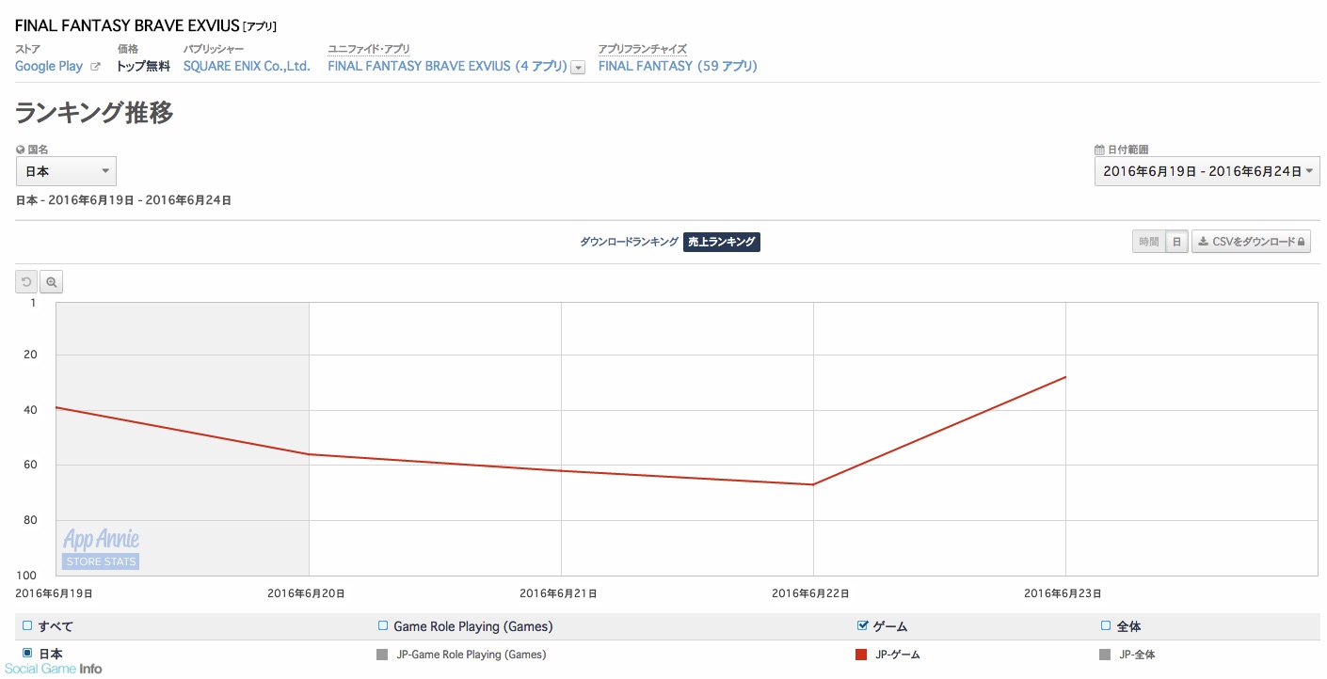Click the external link icon beside Google Play

[x=94, y=67]
